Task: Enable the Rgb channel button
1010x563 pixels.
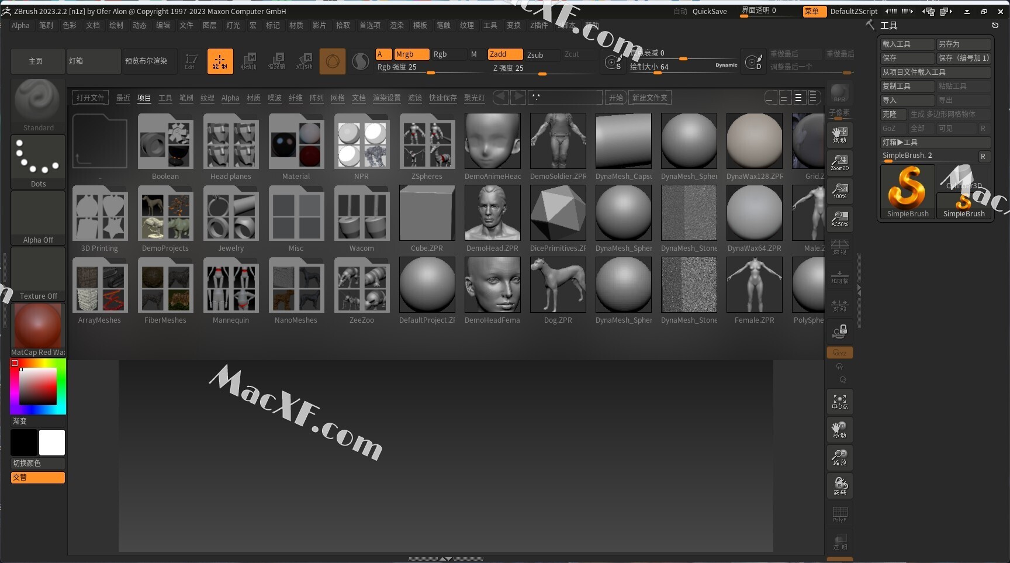Action: point(448,54)
